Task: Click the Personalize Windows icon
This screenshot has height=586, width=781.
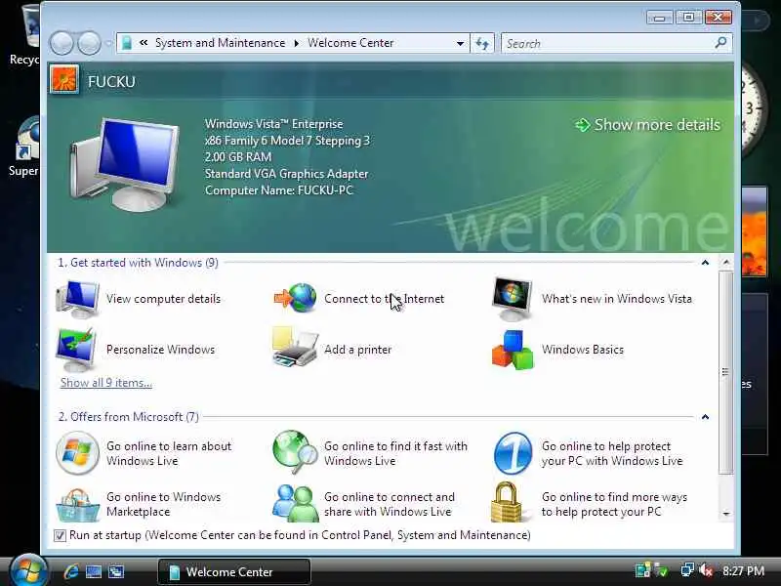Action: [76, 350]
